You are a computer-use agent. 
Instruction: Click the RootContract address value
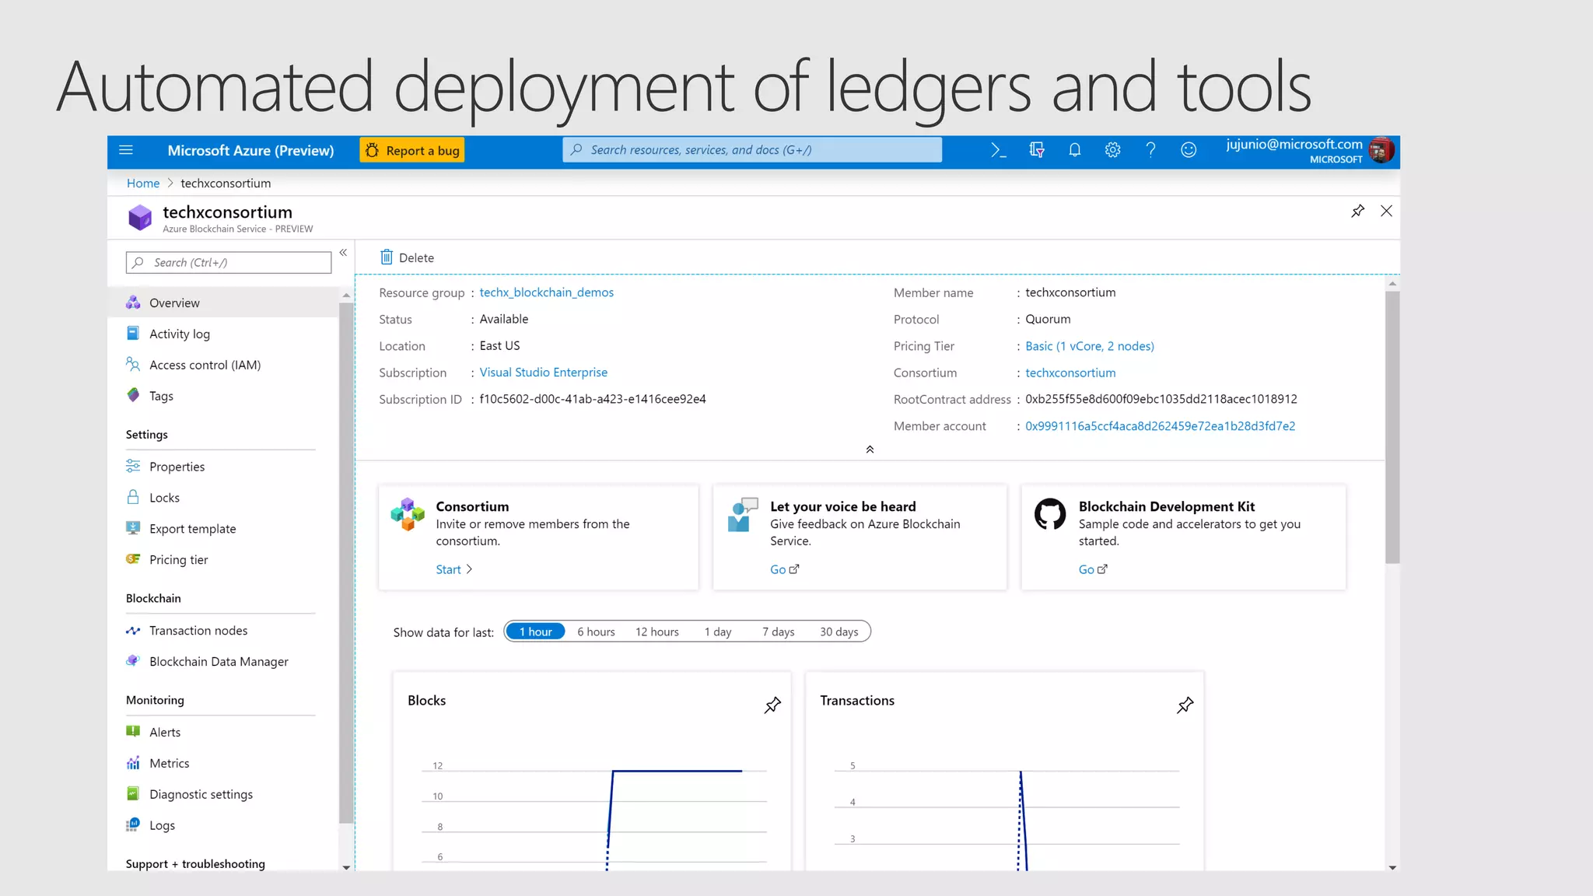click(1161, 399)
